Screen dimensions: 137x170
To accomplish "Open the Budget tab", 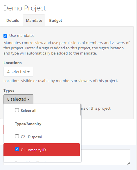I will click(55, 20).
